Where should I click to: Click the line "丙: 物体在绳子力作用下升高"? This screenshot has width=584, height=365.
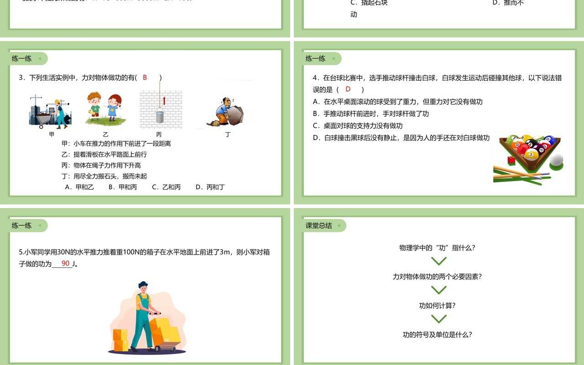(x=101, y=165)
